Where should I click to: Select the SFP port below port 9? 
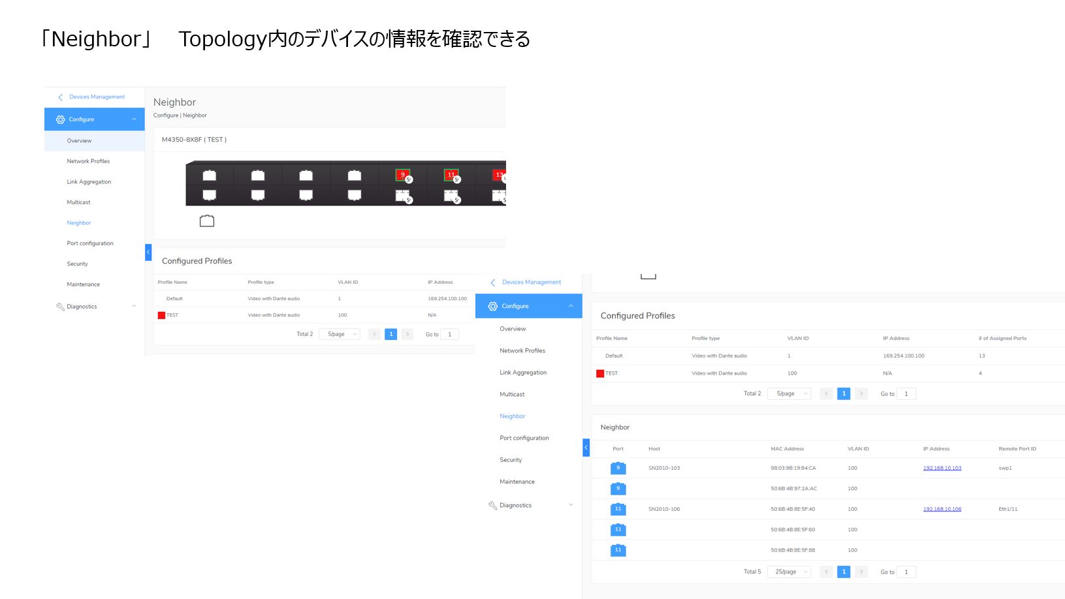[x=403, y=195]
